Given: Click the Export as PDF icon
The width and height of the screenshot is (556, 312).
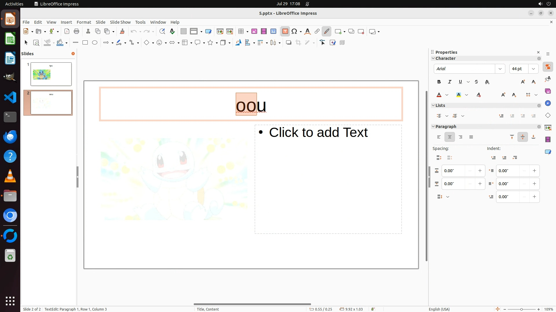Looking at the screenshot, I should (67, 31).
